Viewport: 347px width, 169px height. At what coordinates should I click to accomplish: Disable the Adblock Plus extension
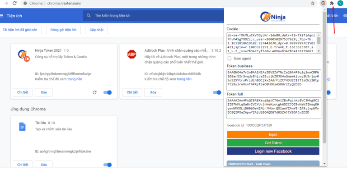point(217,92)
